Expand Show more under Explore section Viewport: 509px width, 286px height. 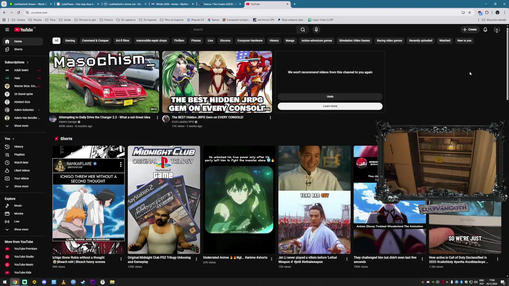(25, 229)
